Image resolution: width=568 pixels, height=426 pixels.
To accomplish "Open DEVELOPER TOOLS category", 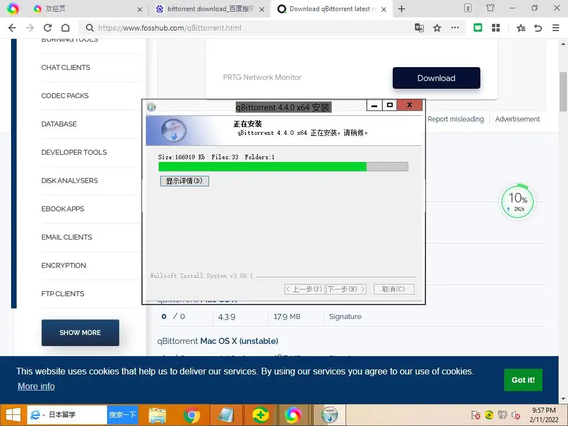I will click(x=74, y=152).
